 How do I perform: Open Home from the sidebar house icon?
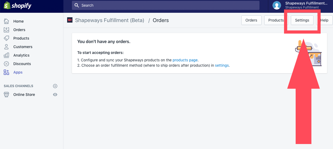(6, 21)
